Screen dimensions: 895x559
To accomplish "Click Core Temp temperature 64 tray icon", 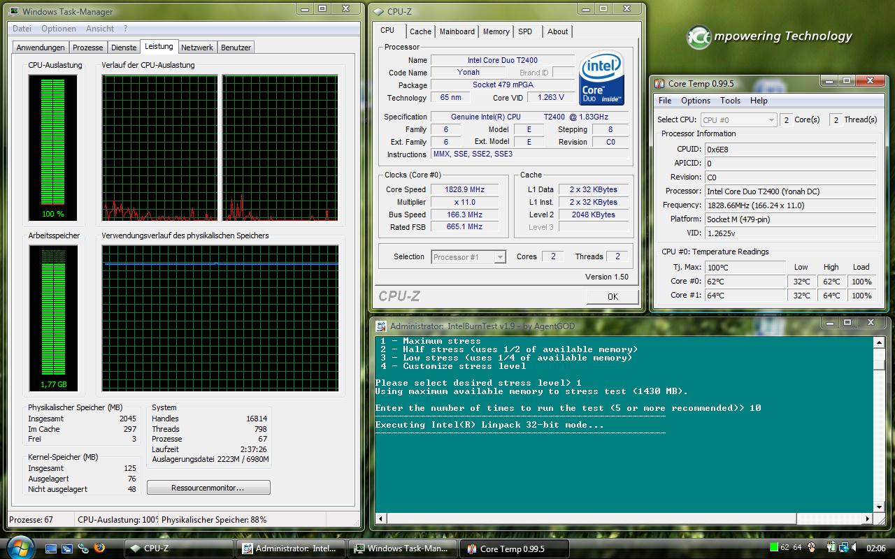I will pyautogui.click(x=797, y=548).
